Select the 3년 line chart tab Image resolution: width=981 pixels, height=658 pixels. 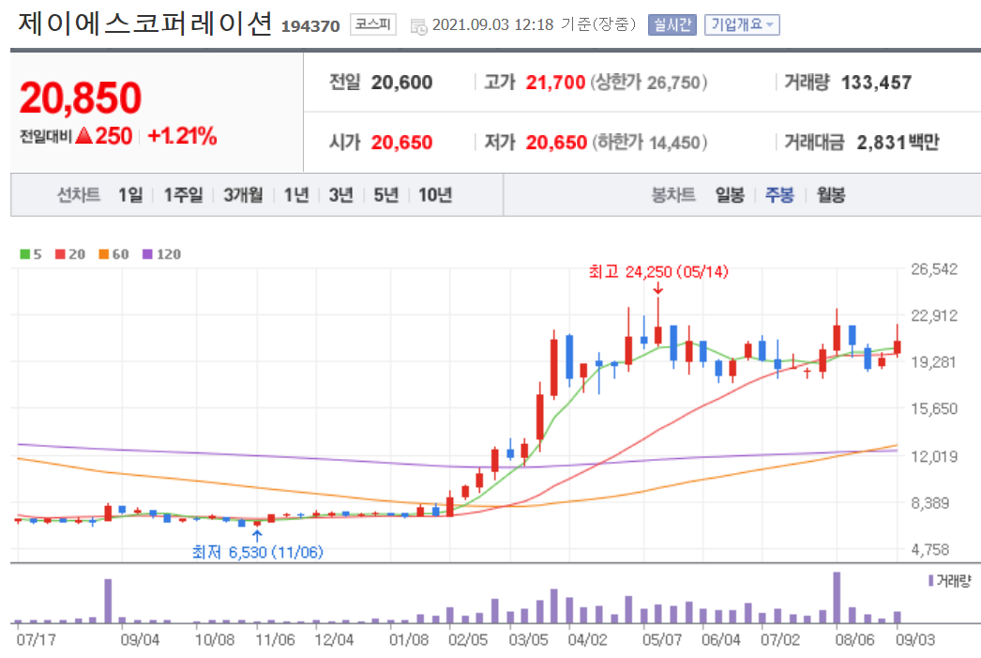(x=341, y=195)
